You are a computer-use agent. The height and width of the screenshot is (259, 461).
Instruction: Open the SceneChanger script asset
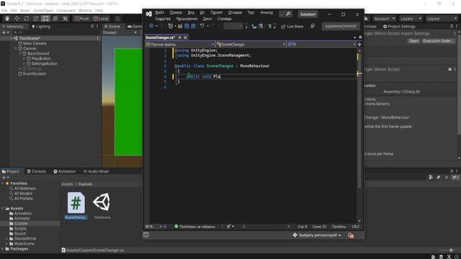(x=76, y=205)
